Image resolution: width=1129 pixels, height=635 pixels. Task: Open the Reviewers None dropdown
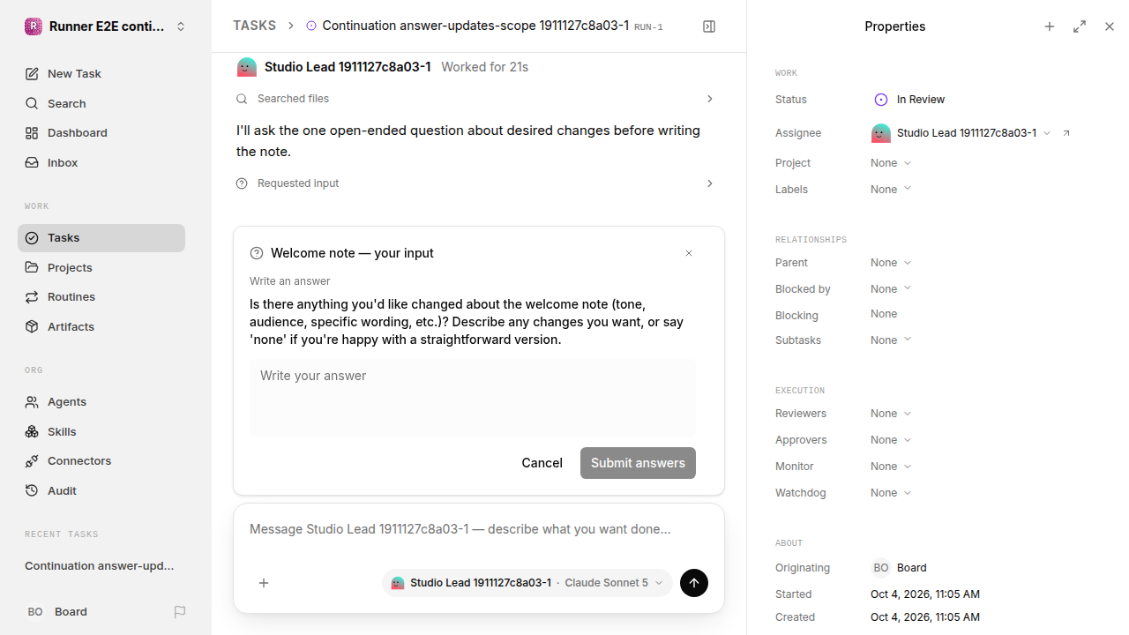pos(891,414)
